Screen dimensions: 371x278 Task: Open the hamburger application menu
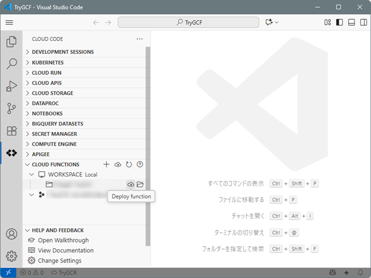(x=9, y=22)
